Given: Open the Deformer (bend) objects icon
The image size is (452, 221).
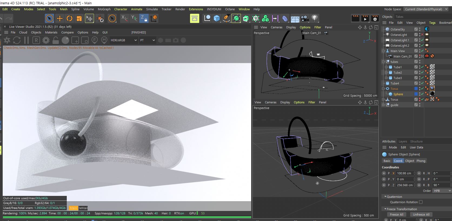Looking at the screenshot, I should tap(285, 18).
